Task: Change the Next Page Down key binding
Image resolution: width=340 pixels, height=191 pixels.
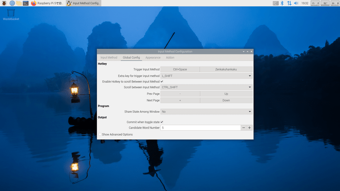Action: [226, 100]
